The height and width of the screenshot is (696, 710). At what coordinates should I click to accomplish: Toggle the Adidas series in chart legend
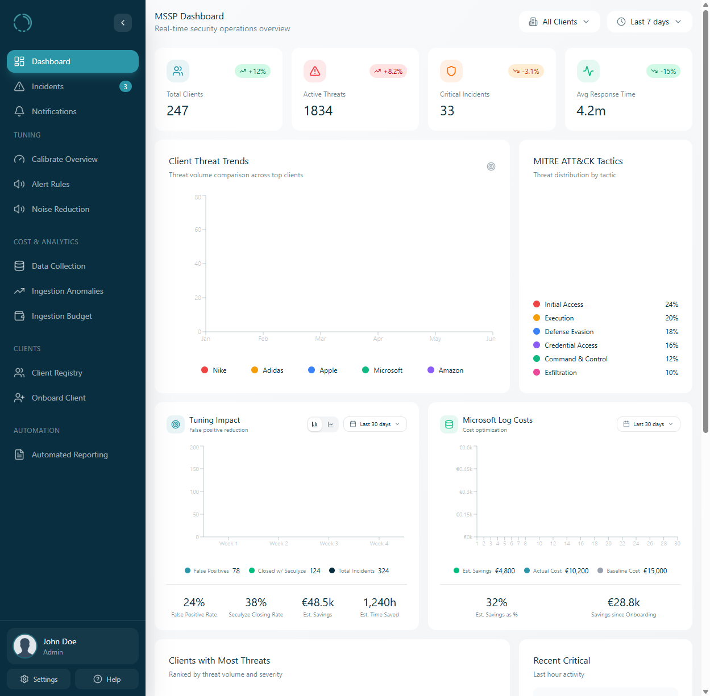coord(267,370)
